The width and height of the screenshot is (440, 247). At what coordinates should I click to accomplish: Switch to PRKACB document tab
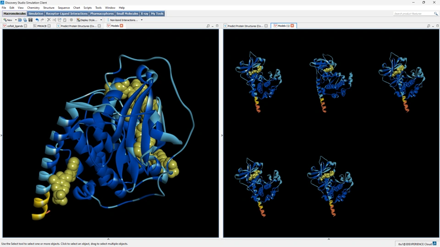pos(42,26)
